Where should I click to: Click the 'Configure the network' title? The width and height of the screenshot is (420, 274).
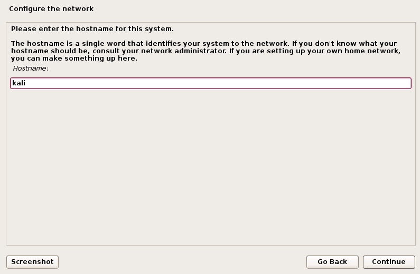click(x=51, y=9)
